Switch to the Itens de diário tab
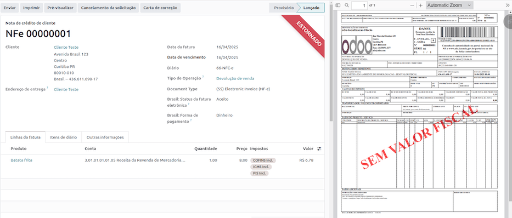512x218 pixels. pyautogui.click(x=63, y=137)
